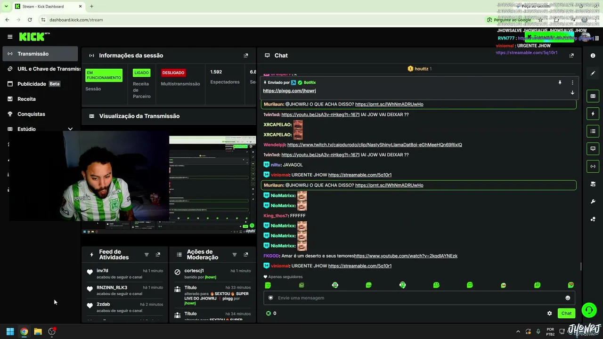Expand the pinned message with the down arrow
The height and width of the screenshot is (339, 603).
point(572,93)
